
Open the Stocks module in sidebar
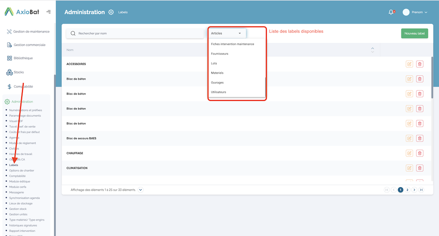(x=19, y=72)
